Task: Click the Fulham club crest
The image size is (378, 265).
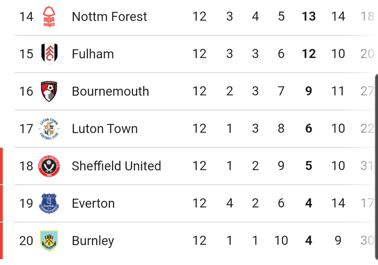Action: click(x=49, y=54)
